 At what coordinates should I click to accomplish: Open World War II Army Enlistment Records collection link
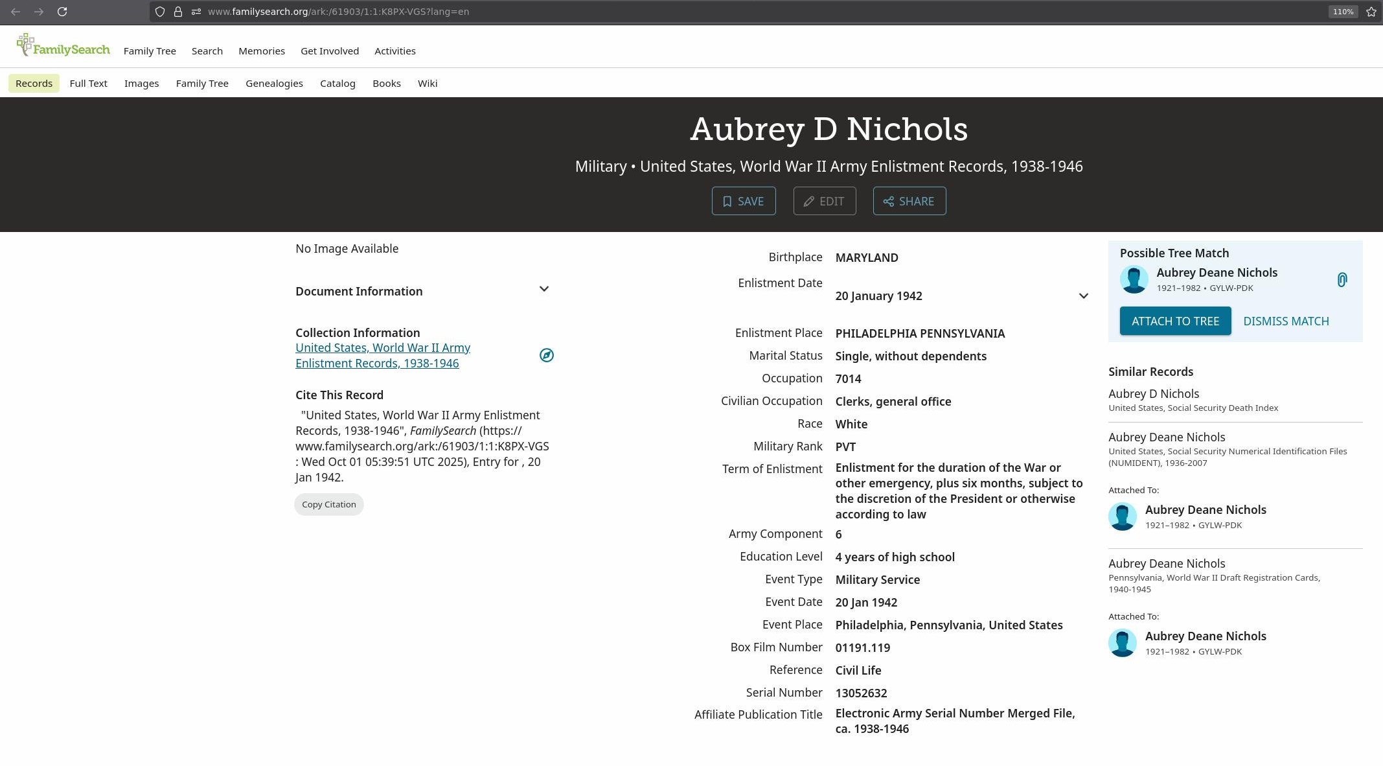click(x=383, y=355)
